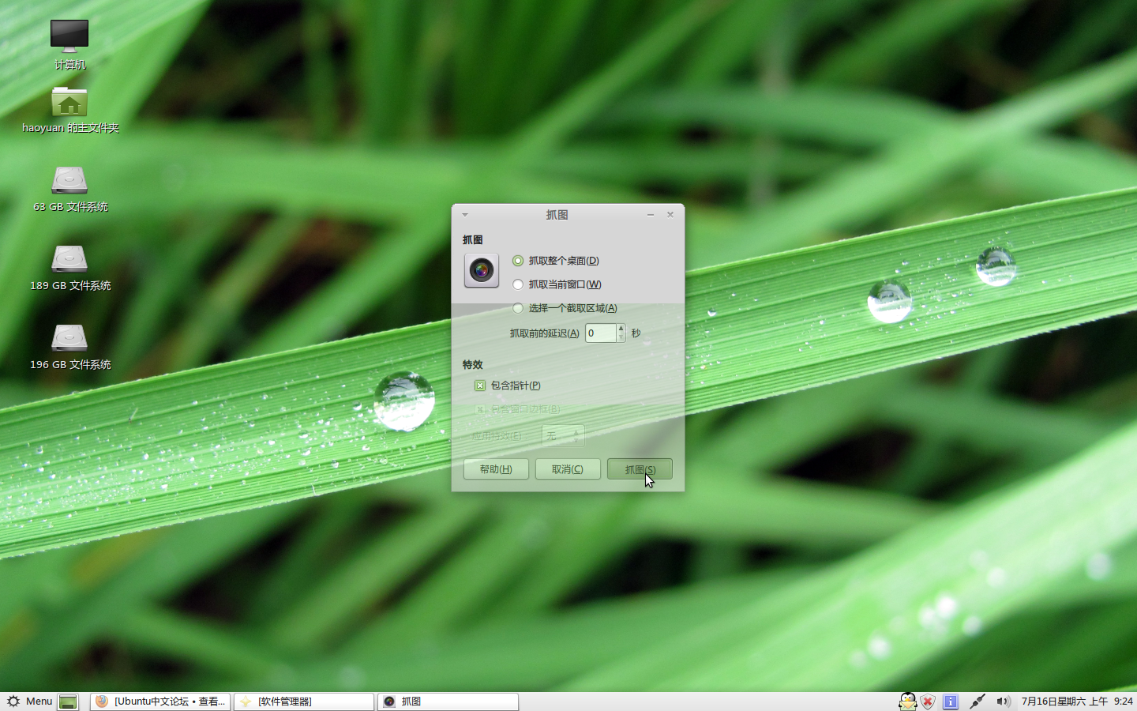This screenshot has height=711, width=1137.
Task: Click the blue info tray icon
Action: click(x=951, y=702)
